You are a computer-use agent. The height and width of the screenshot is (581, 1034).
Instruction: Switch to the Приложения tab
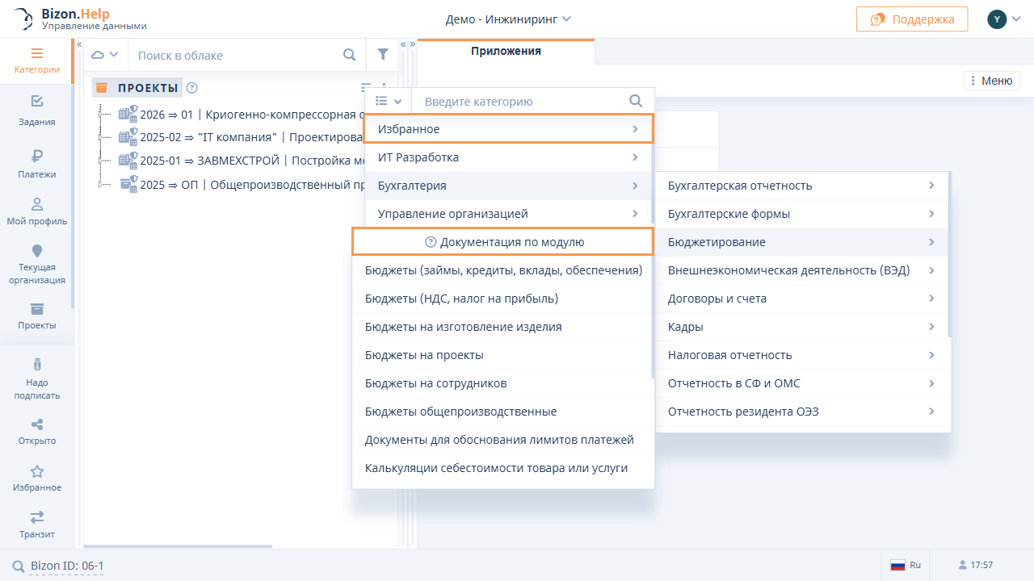506,51
